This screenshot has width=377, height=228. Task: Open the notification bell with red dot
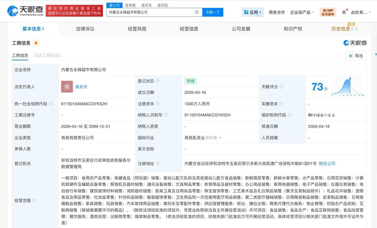(x=344, y=12)
